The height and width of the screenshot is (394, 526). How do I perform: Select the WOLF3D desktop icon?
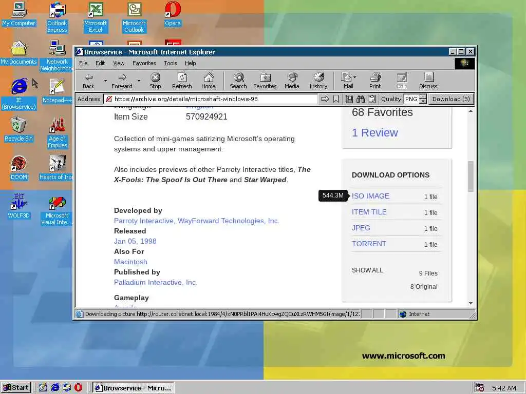tap(18, 207)
